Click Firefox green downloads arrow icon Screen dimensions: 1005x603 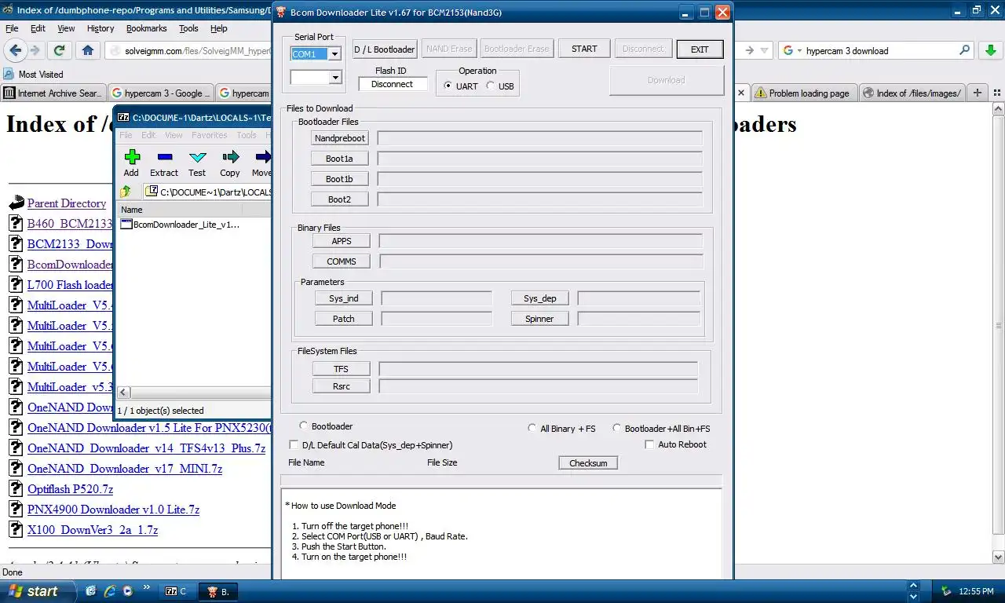[989, 50]
